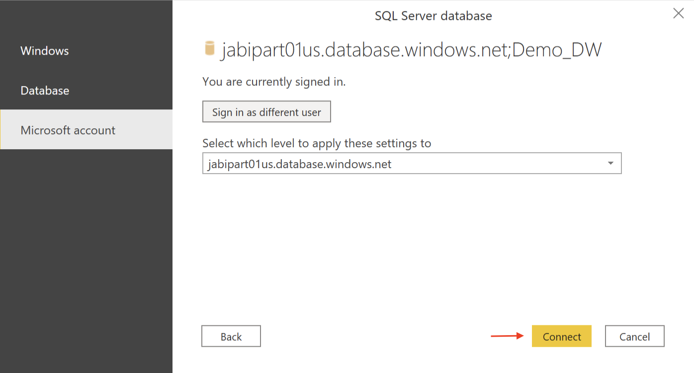Click the yellow selection bar on Microsoft account
694x373 pixels.
pyautogui.click(x=0, y=130)
